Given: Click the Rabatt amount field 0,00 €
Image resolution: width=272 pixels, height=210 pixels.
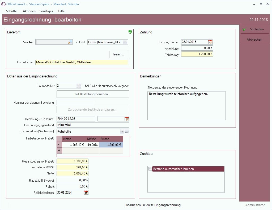Looking at the screenshot, I should [73, 186].
